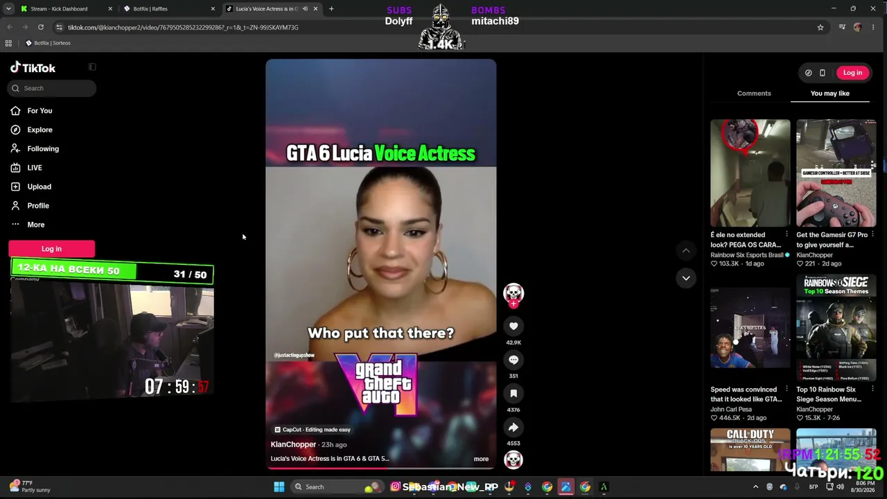Open options for Top 10 Rainbow Six video
Image resolution: width=887 pixels, height=499 pixels.
[x=872, y=389]
